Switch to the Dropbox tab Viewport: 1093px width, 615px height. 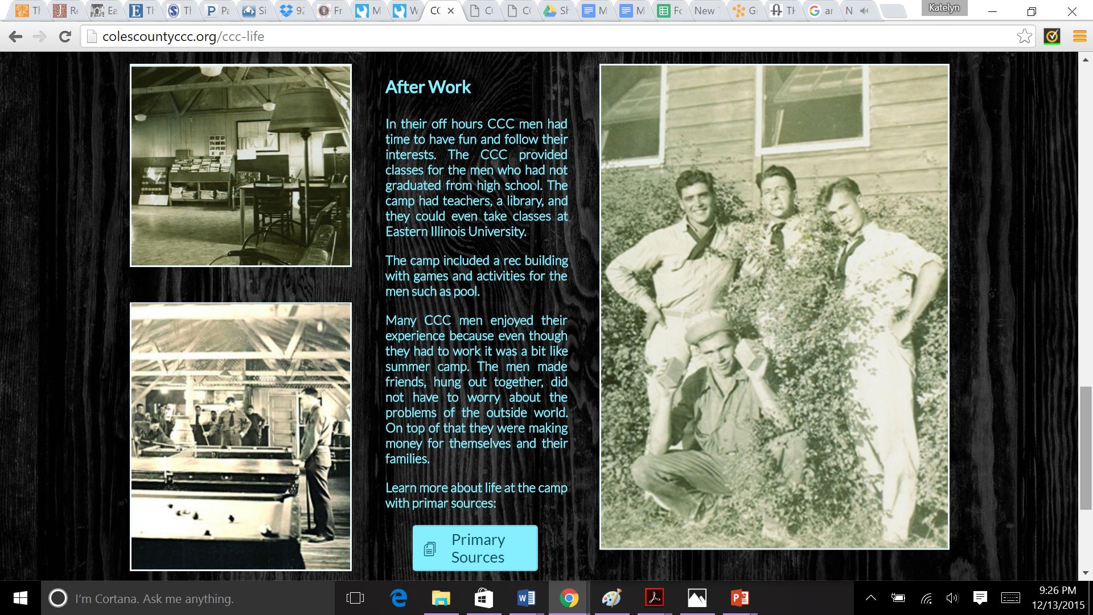pos(294,10)
